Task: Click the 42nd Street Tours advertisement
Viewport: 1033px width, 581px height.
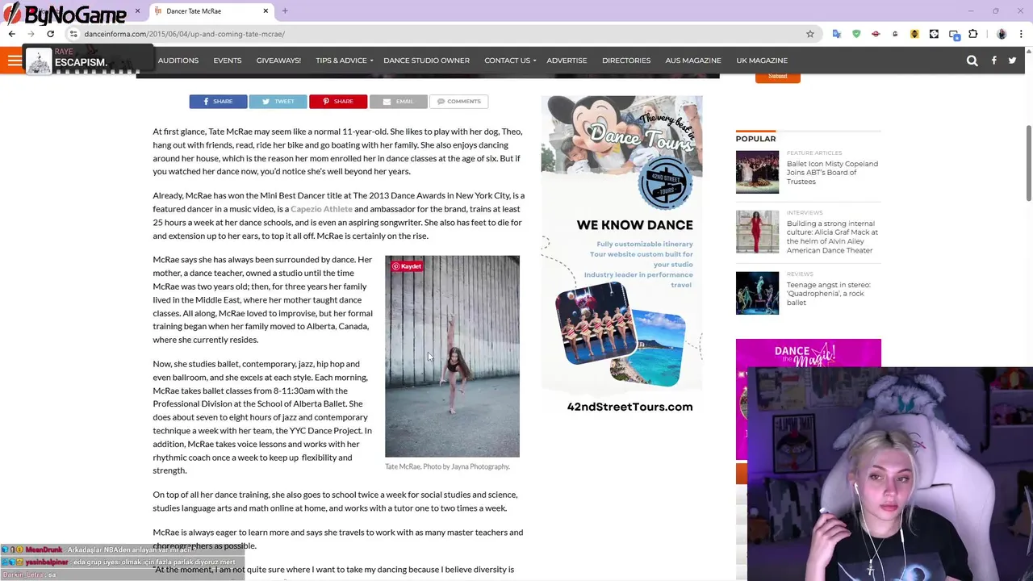Action: (x=621, y=257)
